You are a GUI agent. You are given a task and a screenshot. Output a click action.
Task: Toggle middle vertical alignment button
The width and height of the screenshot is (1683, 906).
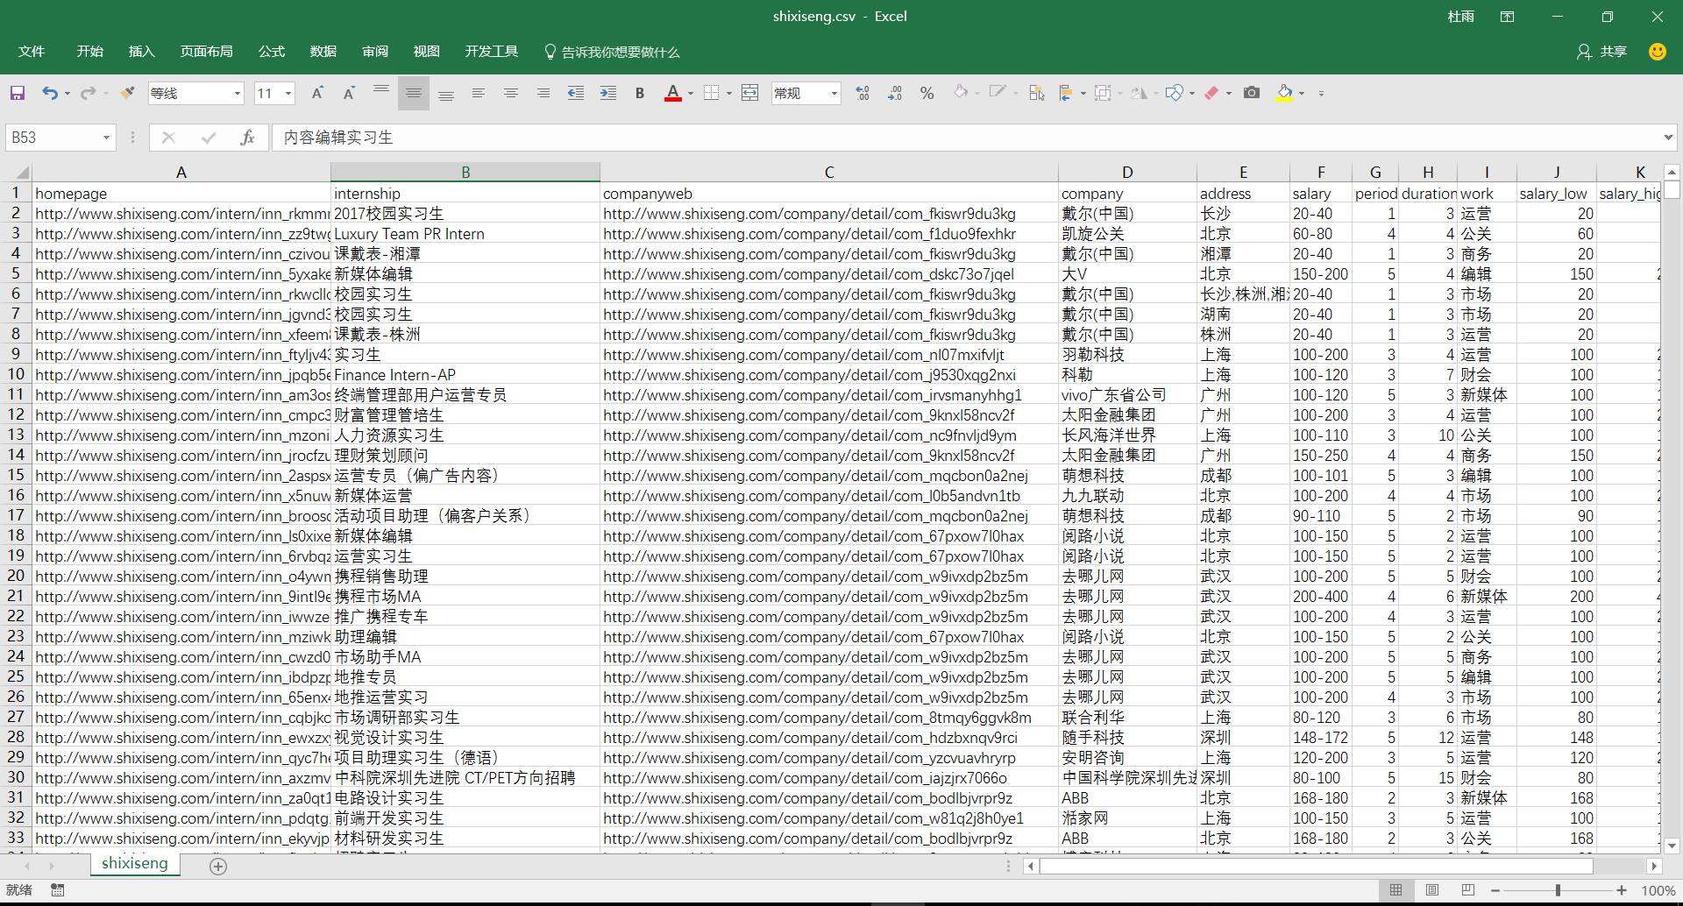[414, 93]
